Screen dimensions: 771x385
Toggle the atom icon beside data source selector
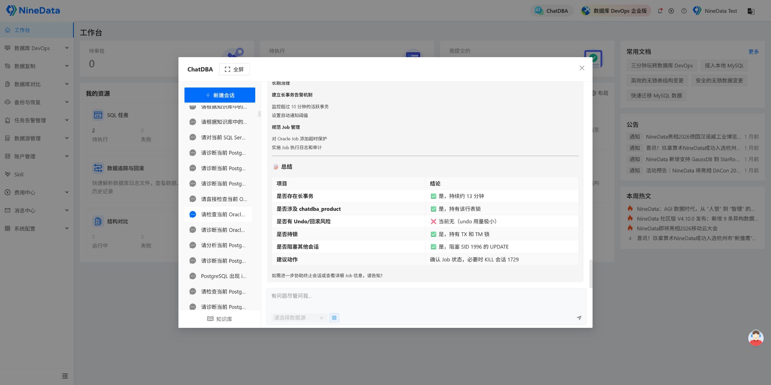click(334, 318)
